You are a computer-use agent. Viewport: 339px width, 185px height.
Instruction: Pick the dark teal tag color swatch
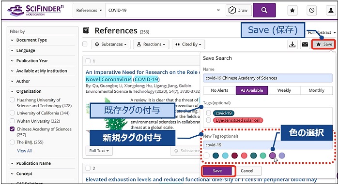pos(216,156)
